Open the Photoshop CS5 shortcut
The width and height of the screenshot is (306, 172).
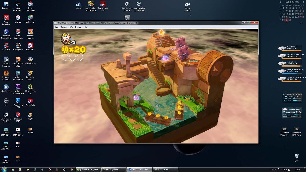pos(18,103)
